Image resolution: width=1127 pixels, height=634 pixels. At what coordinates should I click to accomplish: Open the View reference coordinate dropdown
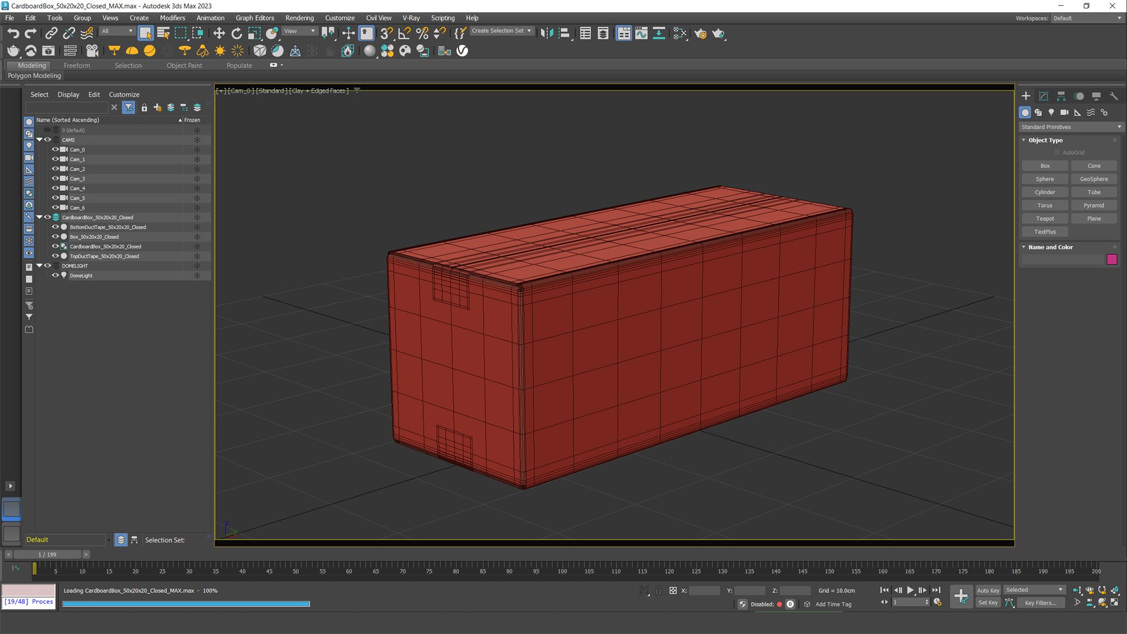coord(299,31)
